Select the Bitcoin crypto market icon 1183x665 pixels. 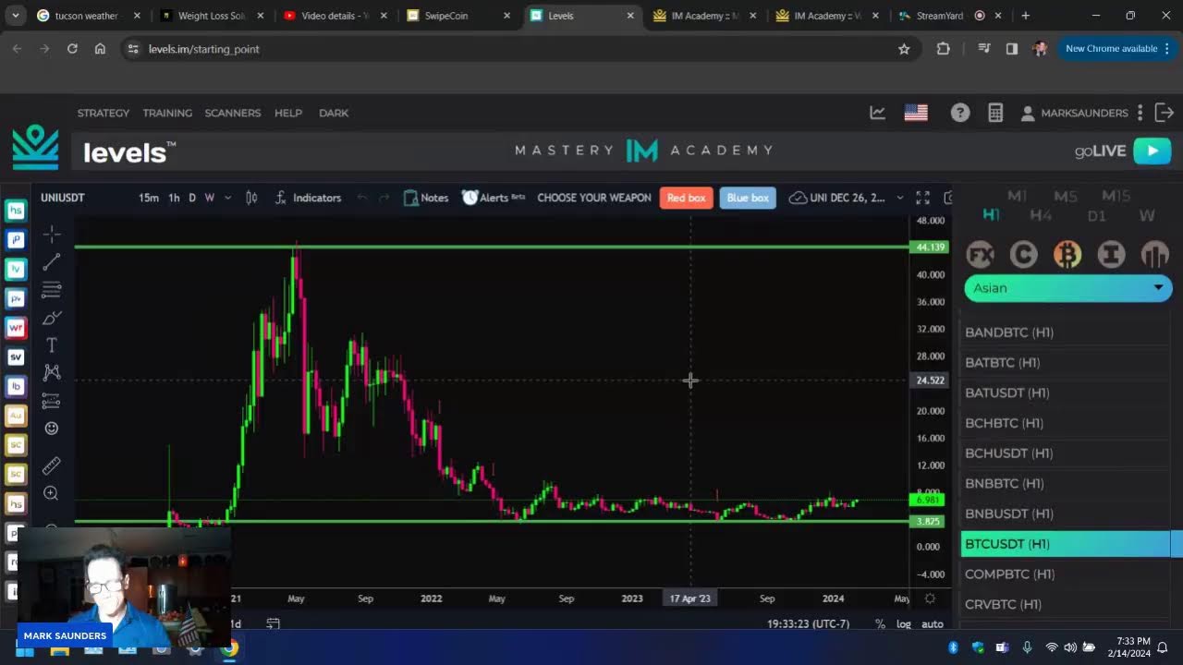[1067, 254]
